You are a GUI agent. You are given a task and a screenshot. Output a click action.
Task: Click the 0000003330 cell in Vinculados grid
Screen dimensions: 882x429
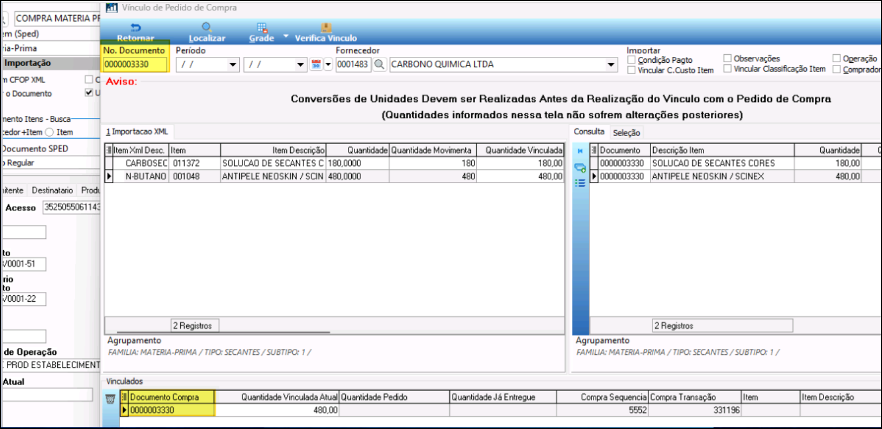coord(171,410)
